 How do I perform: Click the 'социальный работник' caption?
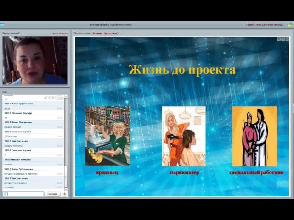256,172
